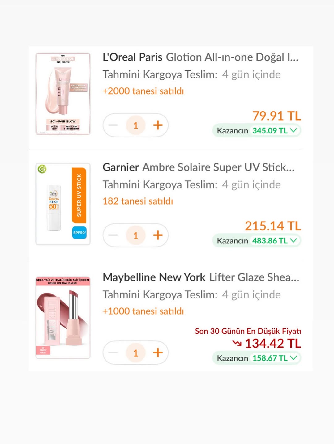Open the Garnier Ambre Solaire product title
334x444 pixels.
click(199, 167)
